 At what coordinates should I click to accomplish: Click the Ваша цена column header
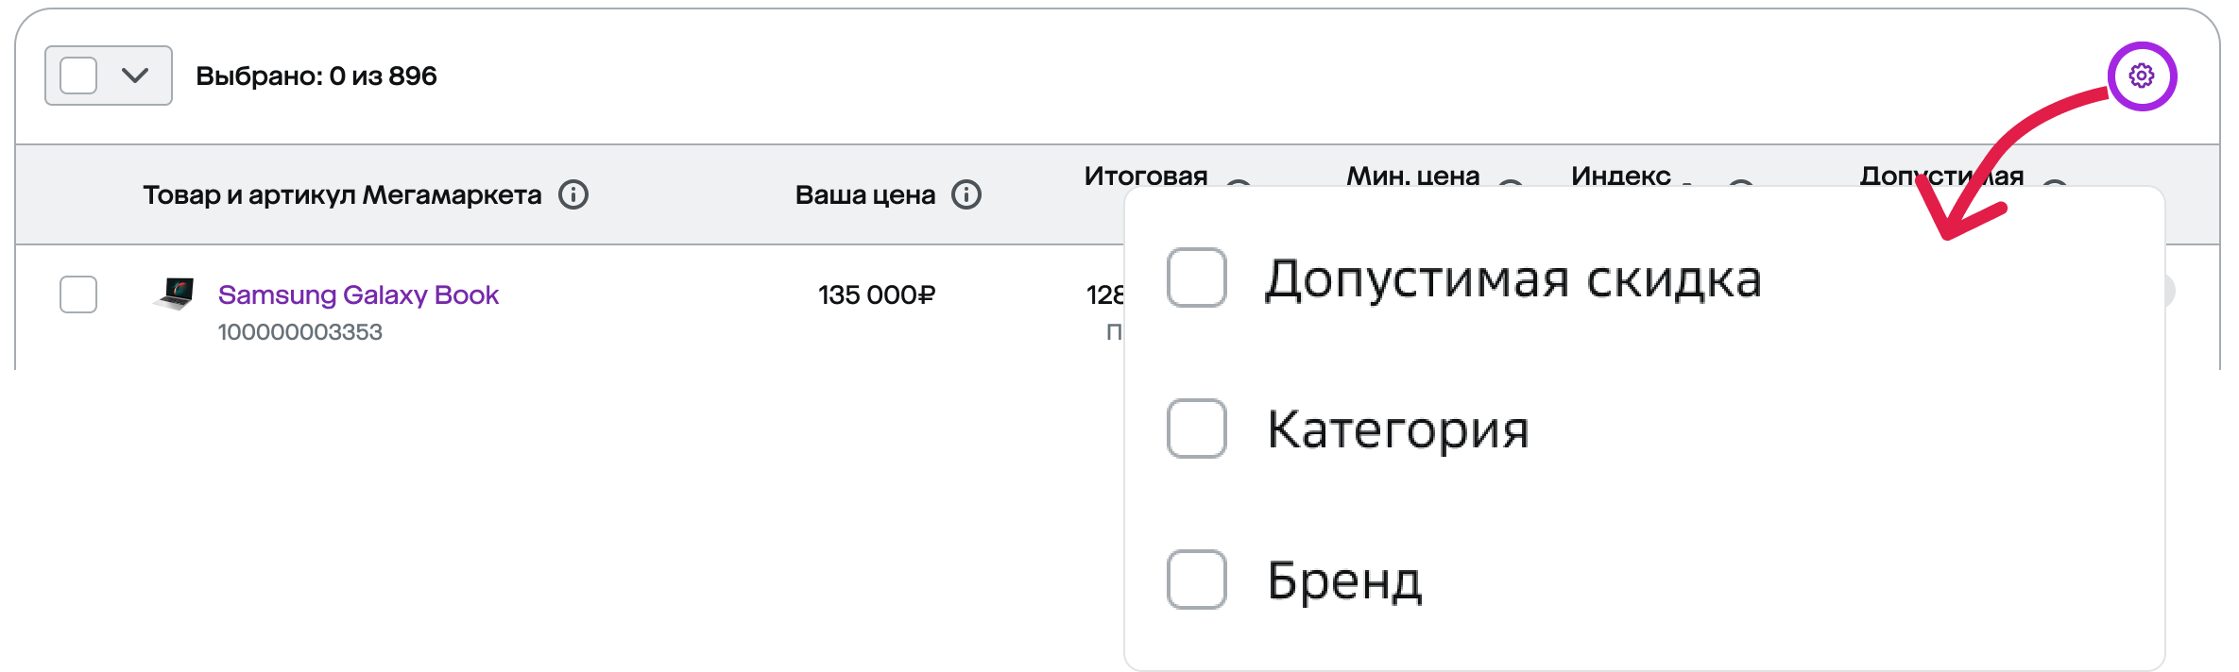pyautogui.click(x=865, y=194)
